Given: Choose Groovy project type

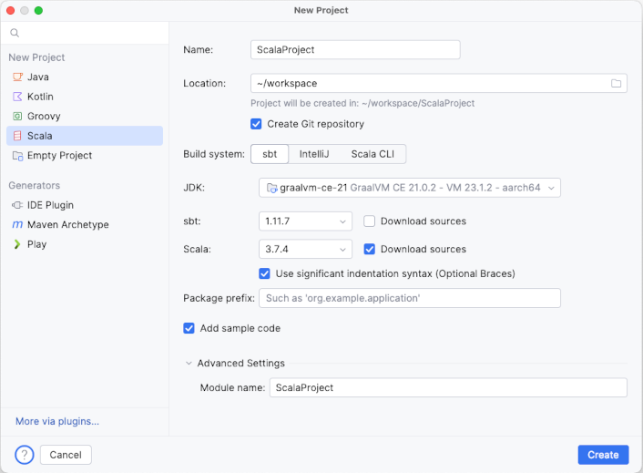Looking at the screenshot, I should (x=85, y=116).
